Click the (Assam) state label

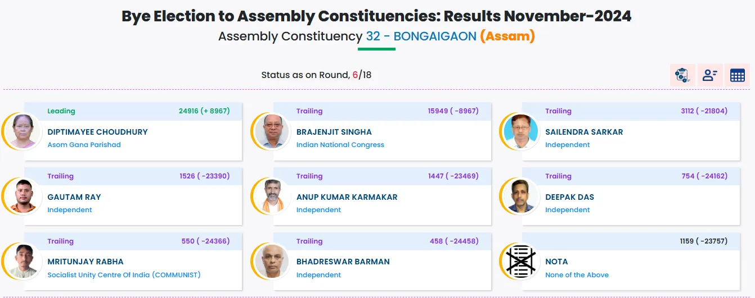(507, 36)
